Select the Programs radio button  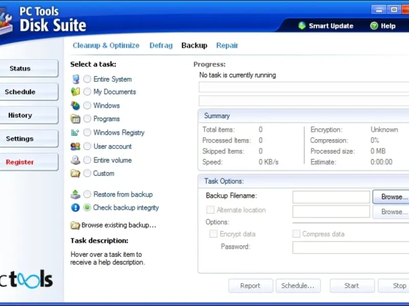click(x=87, y=119)
